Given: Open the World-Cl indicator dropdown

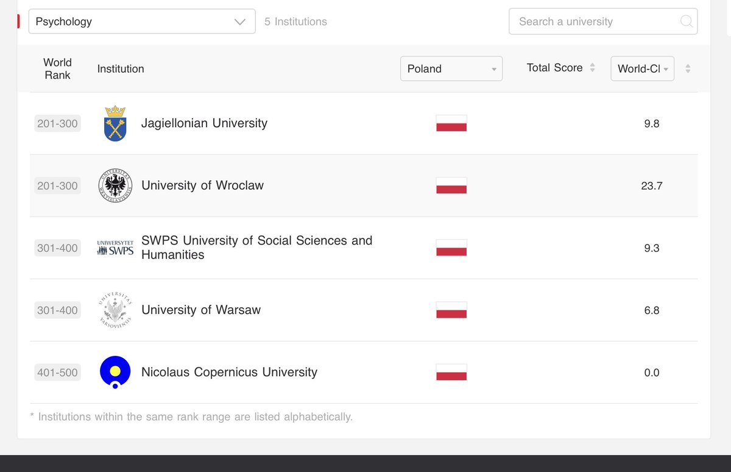Looking at the screenshot, I should pyautogui.click(x=643, y=69).
